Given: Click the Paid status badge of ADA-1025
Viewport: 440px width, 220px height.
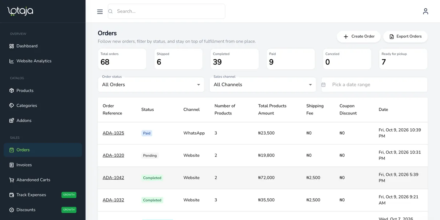Looking at the screenshot, I should [147, 133].
